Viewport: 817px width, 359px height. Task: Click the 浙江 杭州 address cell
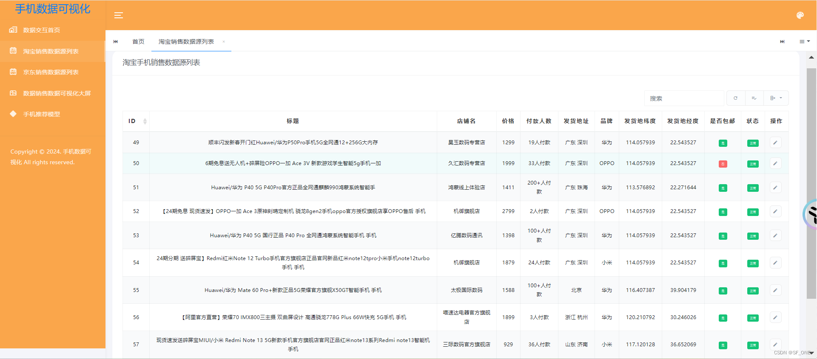pyautogui.click(x=576, y=317)
